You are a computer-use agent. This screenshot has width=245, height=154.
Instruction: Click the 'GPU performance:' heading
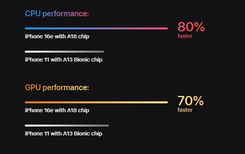point(57,87)
